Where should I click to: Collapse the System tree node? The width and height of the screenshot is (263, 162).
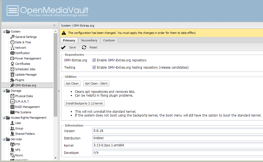click(4, 31)
